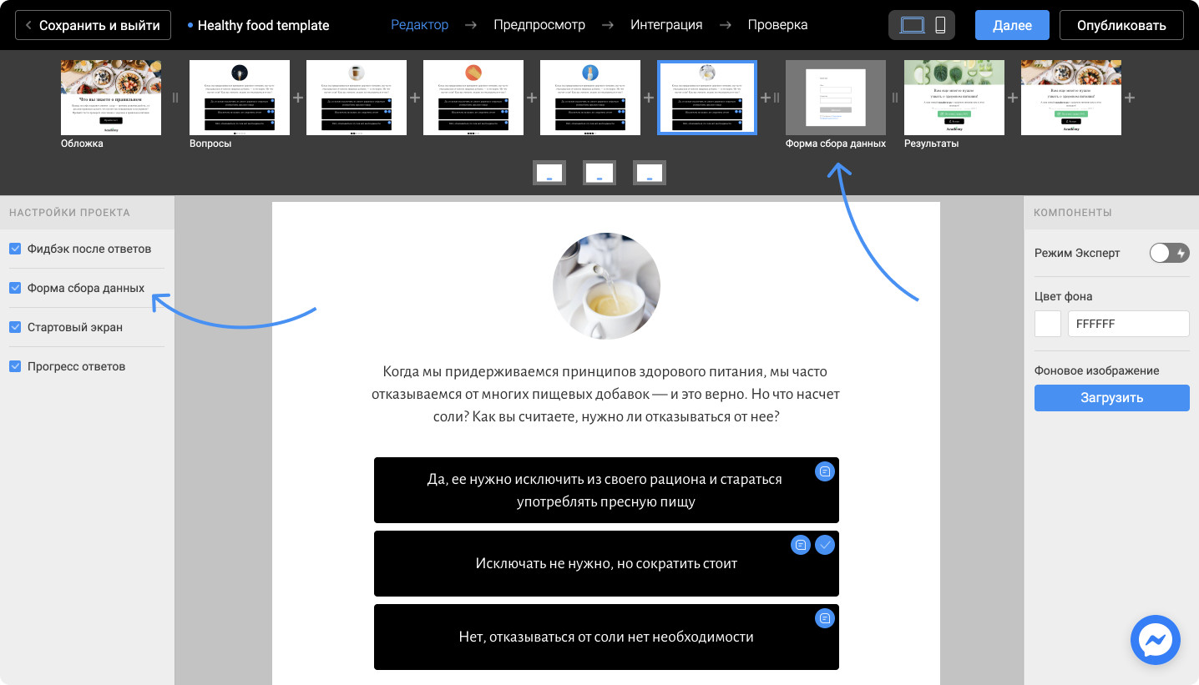
Task: Click plus icon after the first question slide
Action: [298, 98]
